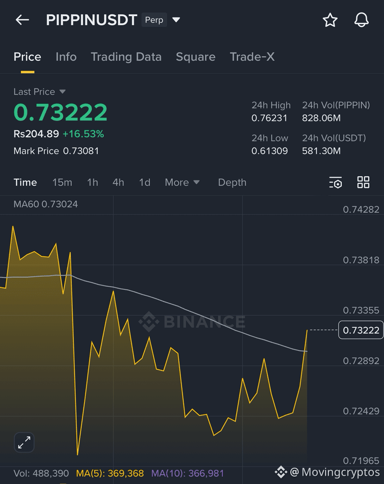The height and width of the screenshot is (484, 384).
Task: Go back with the left arrow
Action: click(22, 20)
